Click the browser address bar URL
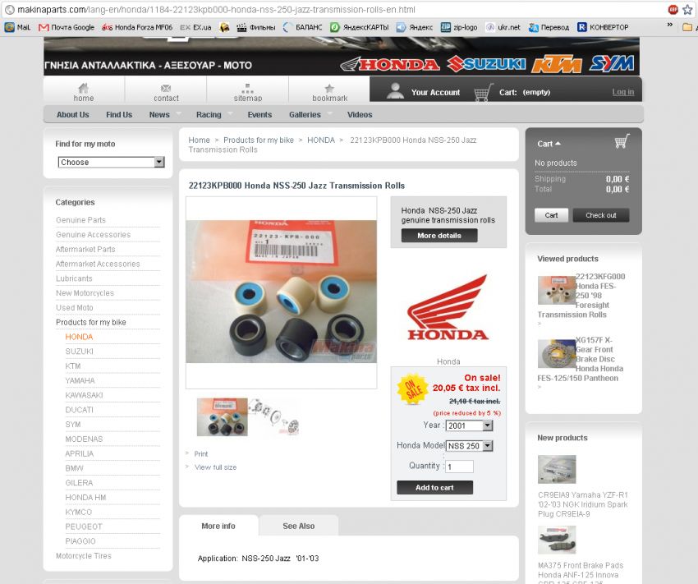The width and height of the screenshot is (698, 584). click(x=216, y=9)
